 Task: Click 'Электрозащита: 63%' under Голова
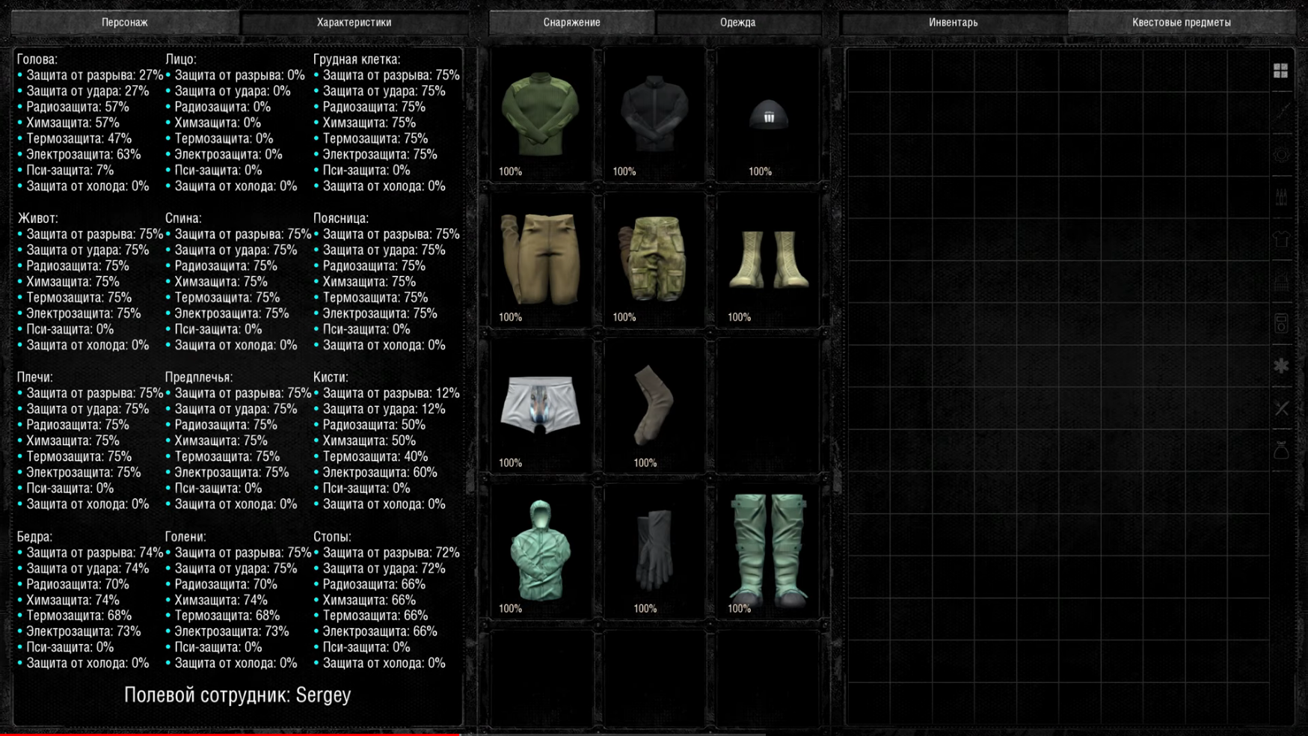[x=84, y=154]
